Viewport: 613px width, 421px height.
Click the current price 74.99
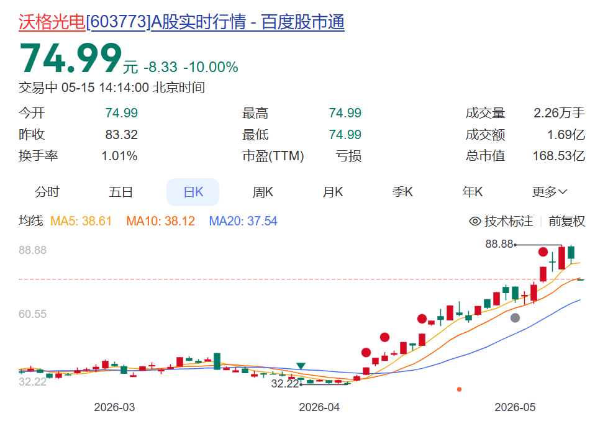pos(71,58)
